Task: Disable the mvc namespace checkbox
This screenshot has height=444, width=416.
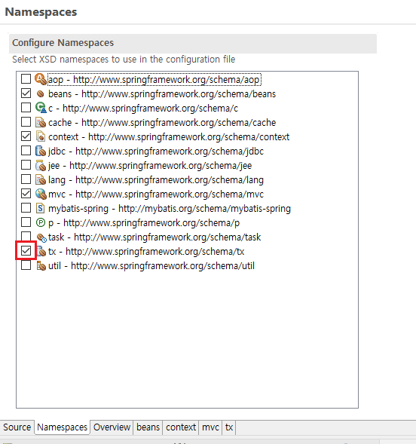Action: click(x=26, y=194)
